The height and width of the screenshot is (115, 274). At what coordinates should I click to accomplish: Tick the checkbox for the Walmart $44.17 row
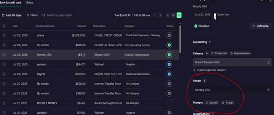pyautogui.click(x=4, y=64)
